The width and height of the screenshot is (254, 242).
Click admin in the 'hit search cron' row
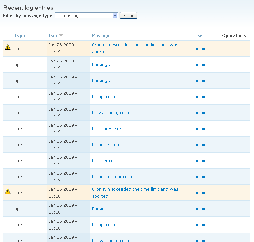(201, 129)
